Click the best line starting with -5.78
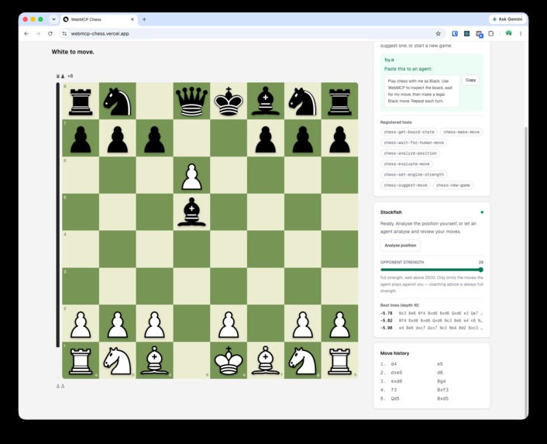The height and width of the screenshot is (444, 547). (x=432, y=313)
